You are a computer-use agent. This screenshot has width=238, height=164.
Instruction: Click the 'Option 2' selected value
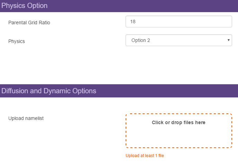[x=141, y=40]
